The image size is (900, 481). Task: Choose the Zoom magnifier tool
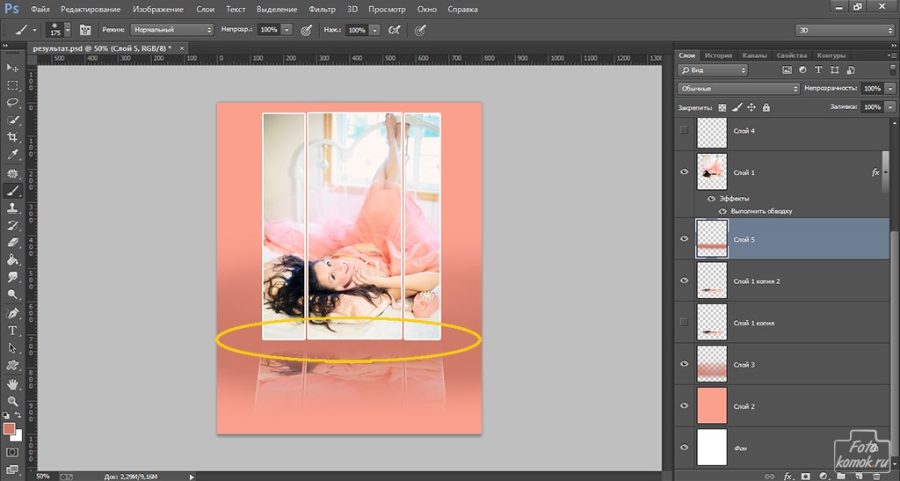(x=12, y=401)
